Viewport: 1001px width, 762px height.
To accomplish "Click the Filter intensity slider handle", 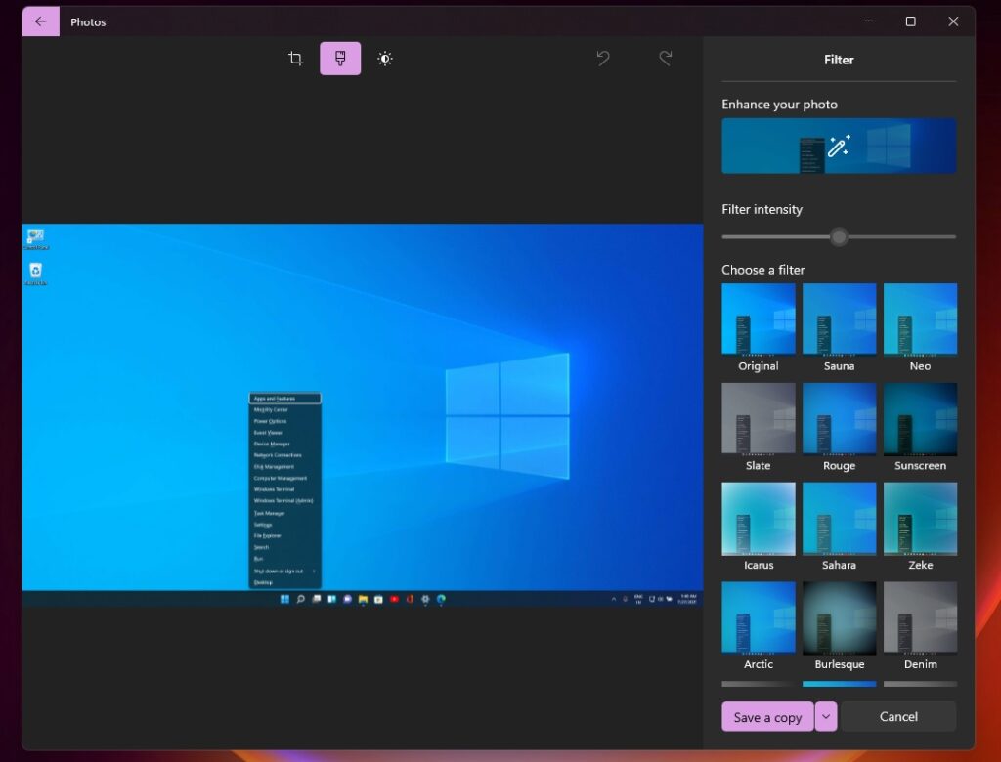I will click(838, 236).
